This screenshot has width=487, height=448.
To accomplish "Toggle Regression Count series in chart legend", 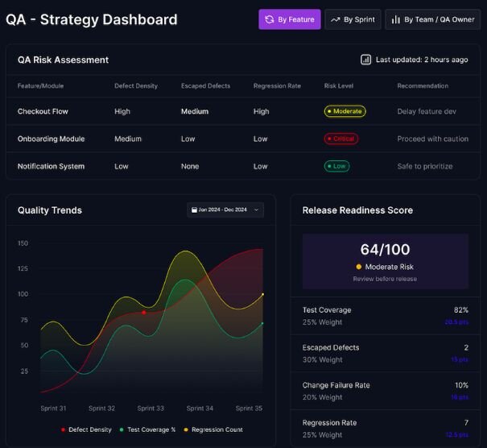I will 213,429.
